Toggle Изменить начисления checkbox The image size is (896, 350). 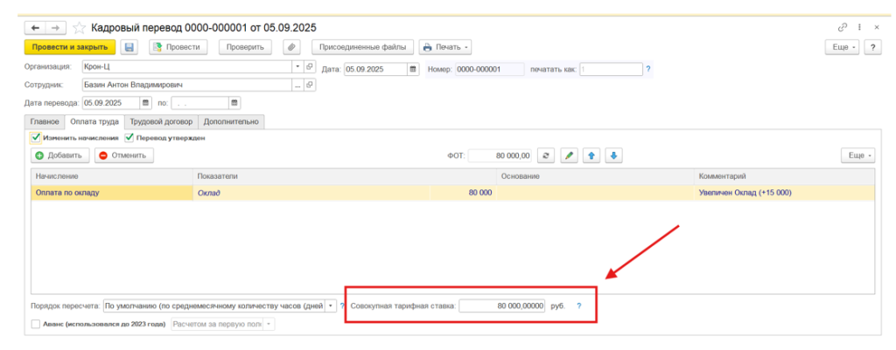[36, 138]
